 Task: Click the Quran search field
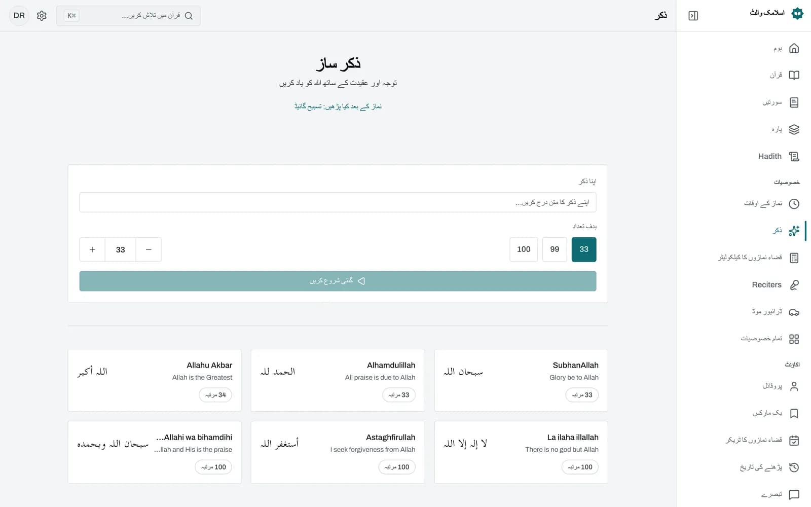pos(128,16)
